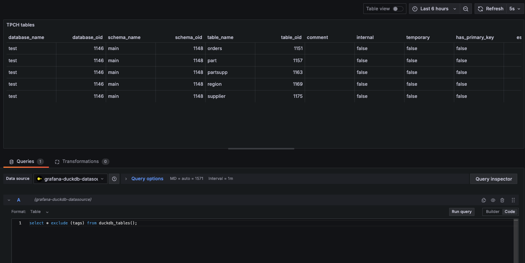The image size is (525, 263).
Task: Click the part table name cell
Action: click(x=230, y=60)
